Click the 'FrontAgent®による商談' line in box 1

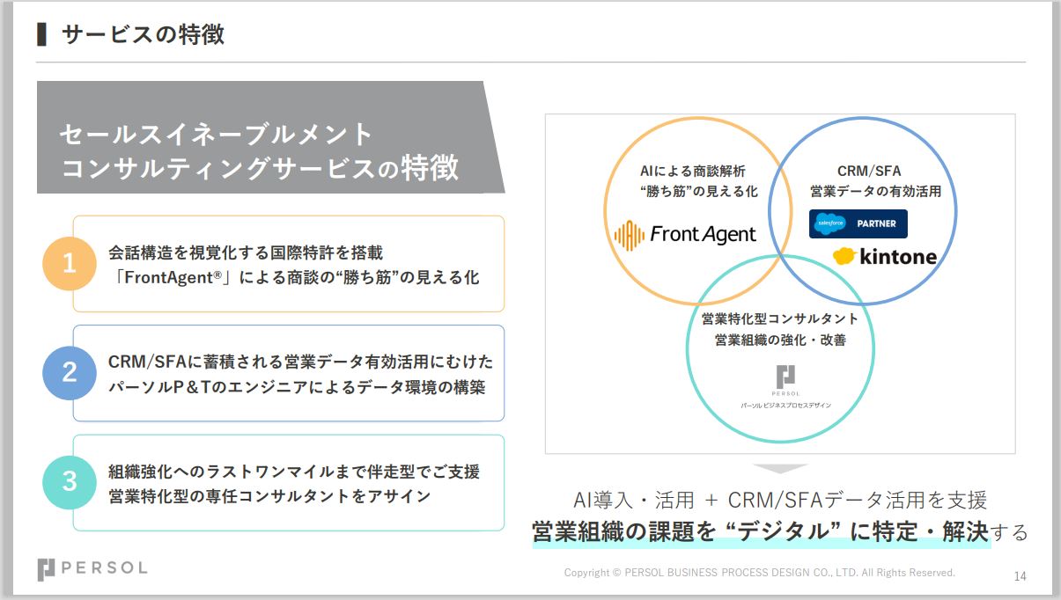pyautogui.click(x=294, y=277)
